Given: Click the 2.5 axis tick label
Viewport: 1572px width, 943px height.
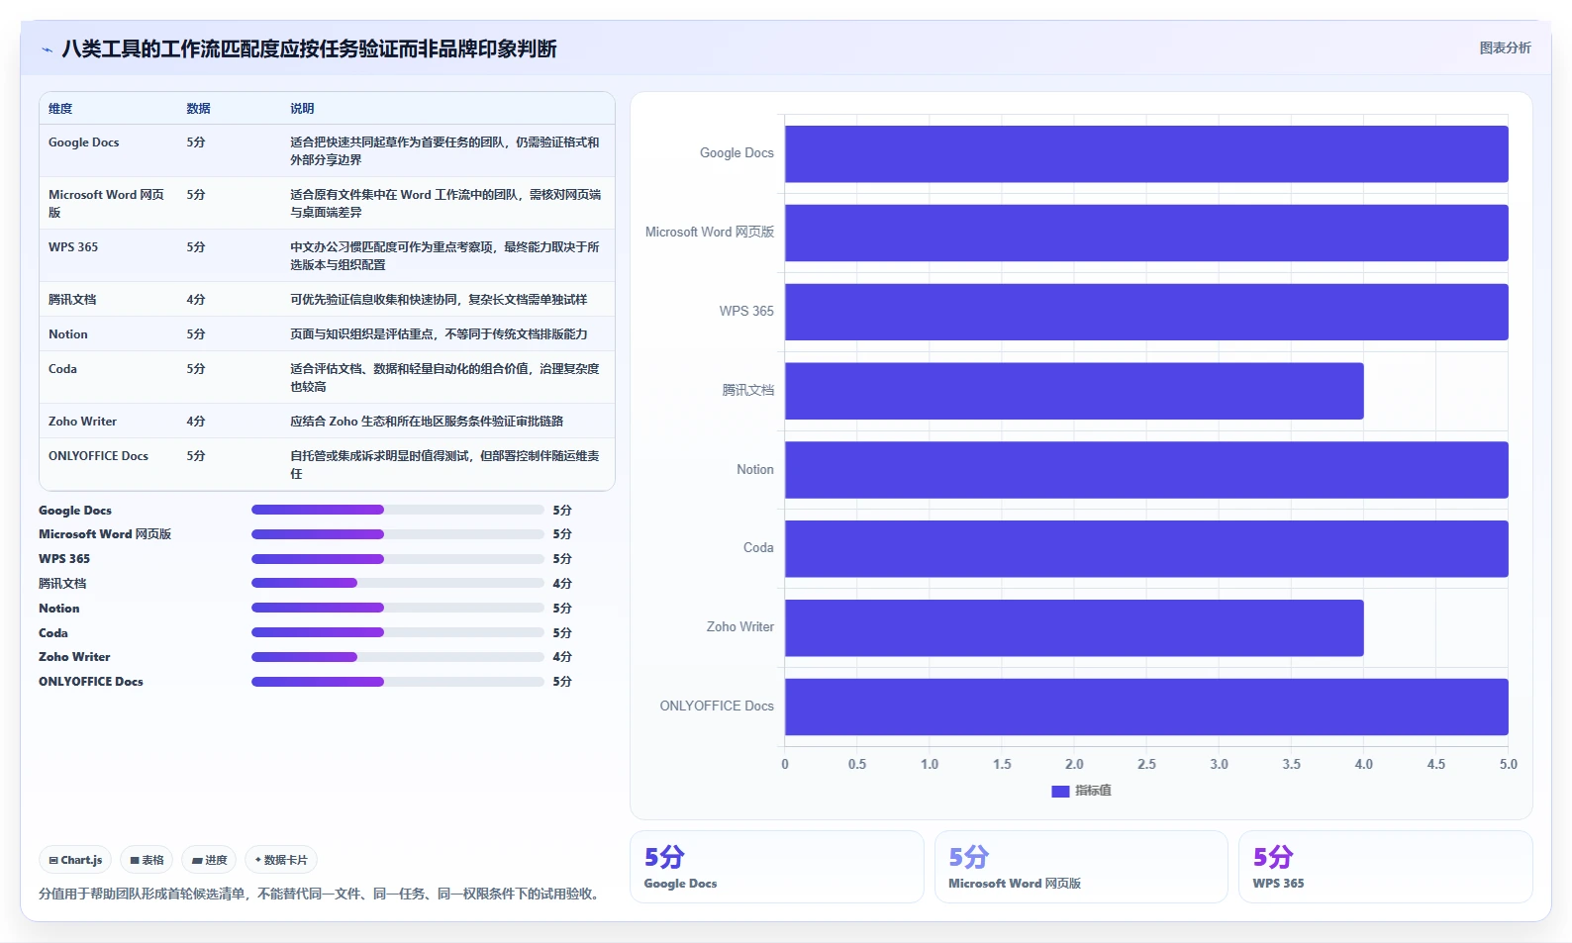Looking at the screenshot, I should pos(1146,765).
